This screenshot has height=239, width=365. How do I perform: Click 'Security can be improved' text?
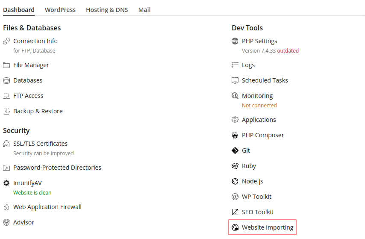point(43,153)
